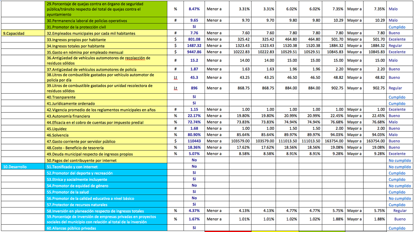The width and height of the screenshot is (414, 232).
Task: Select 'Regular' rating in Ingresos totales row
Action: point(395,46)
